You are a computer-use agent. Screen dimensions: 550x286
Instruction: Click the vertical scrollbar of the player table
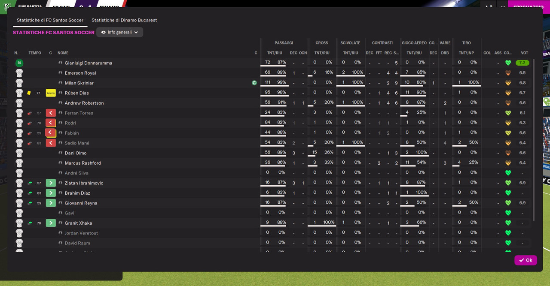(x=534, y=140)
